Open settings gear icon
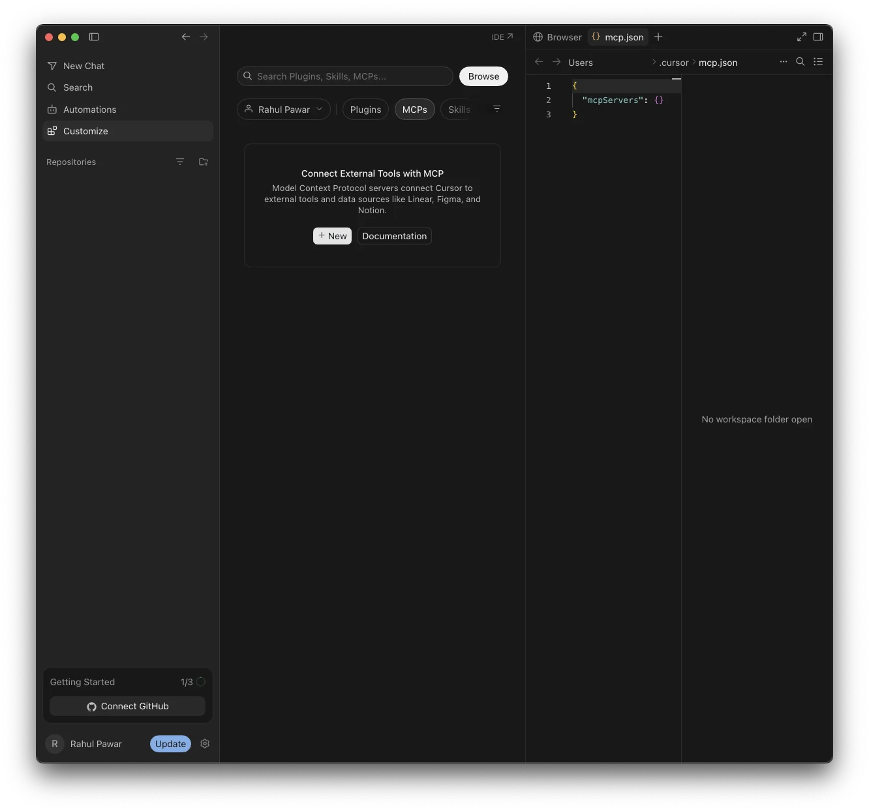 pos(205,744)
